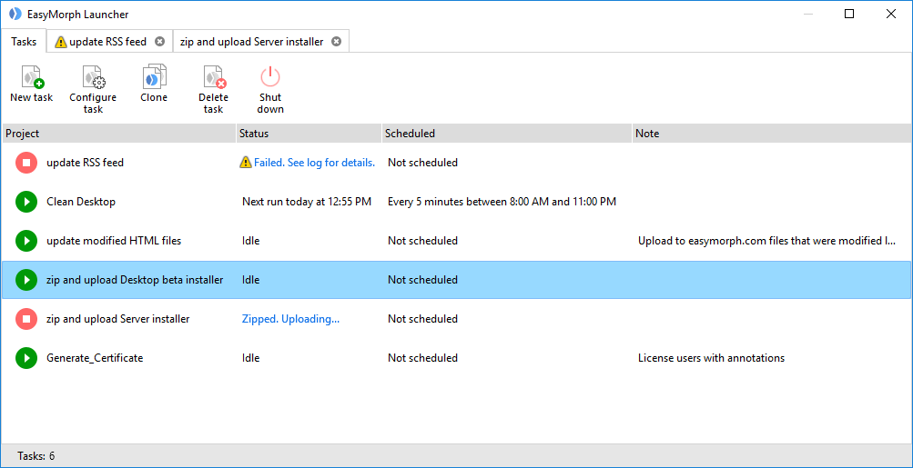Viewport: 913px width, 468px height.
Task: Sort by the Status column header
Action: pyautogui.click(x=309, y=134)
